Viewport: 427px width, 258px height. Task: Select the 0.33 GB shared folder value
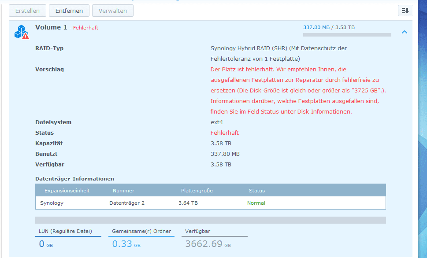(x=126, y=244)
